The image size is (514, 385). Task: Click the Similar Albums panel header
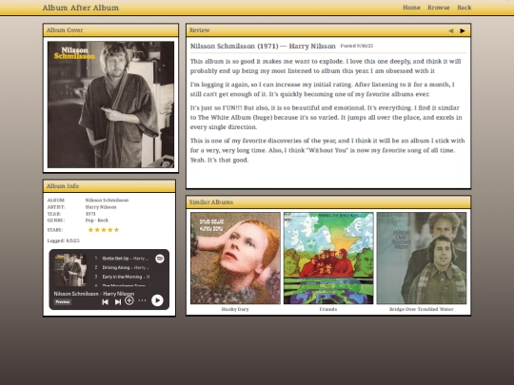coord(328,202)
